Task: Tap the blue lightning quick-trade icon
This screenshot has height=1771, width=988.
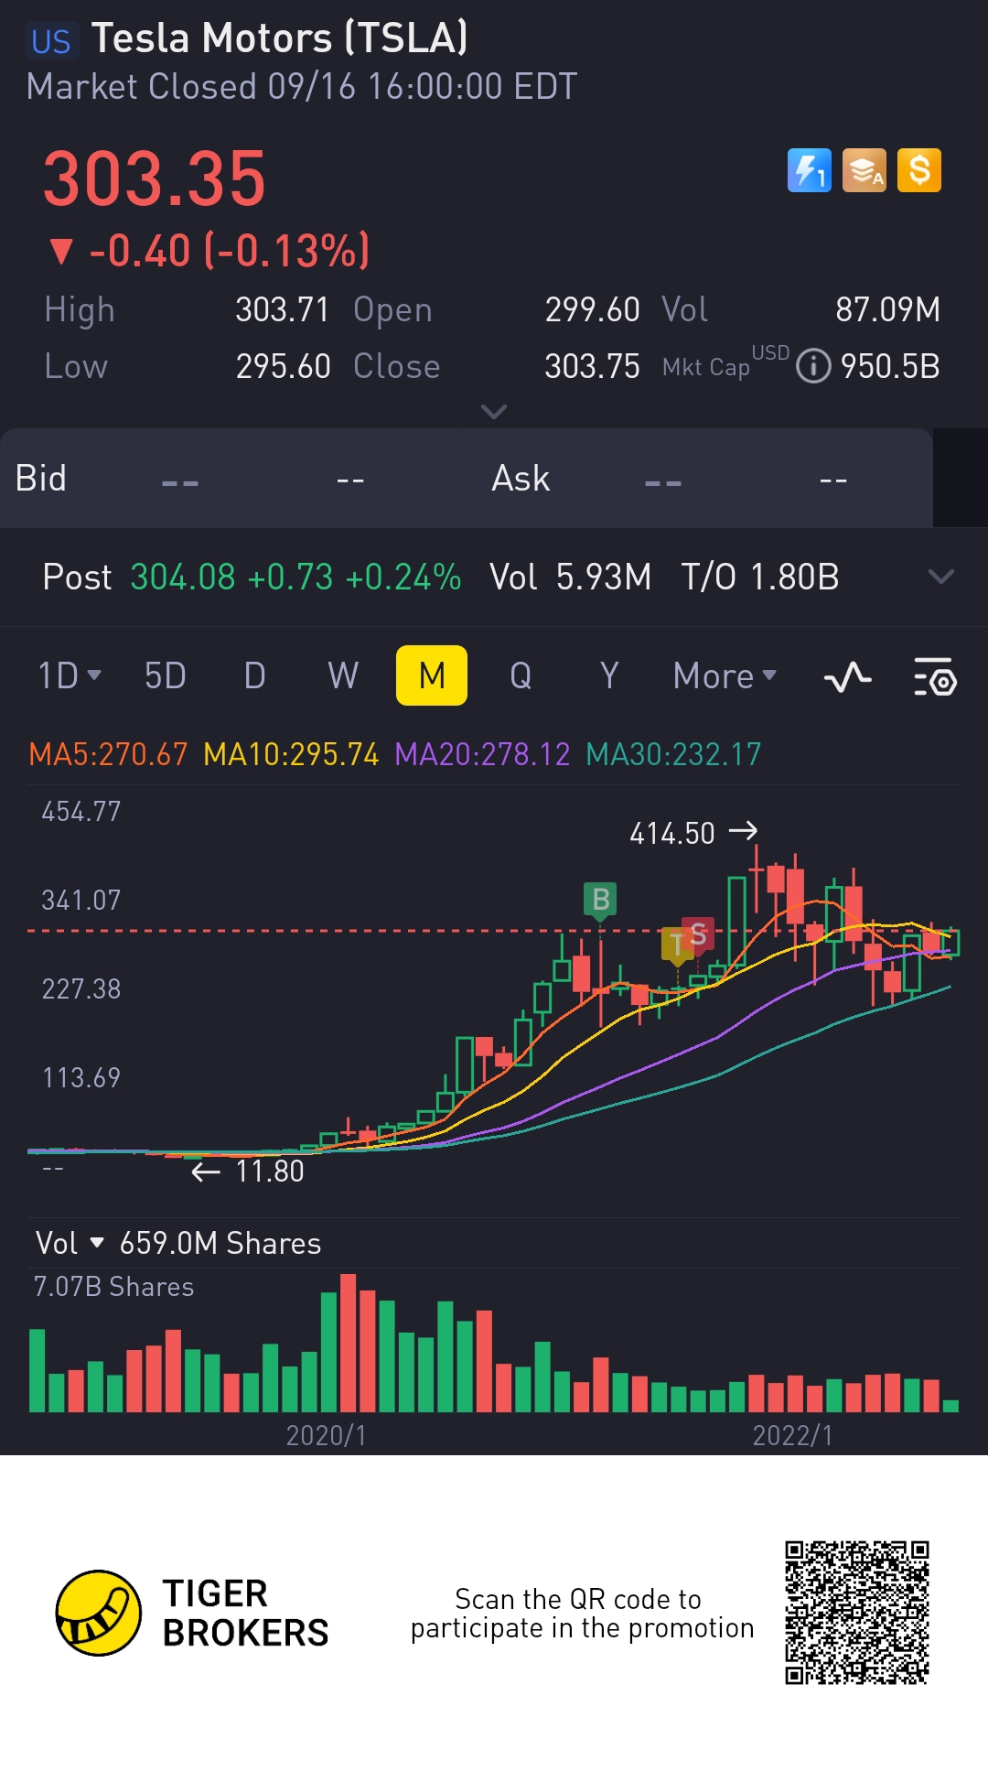Action: coord(810,170)
